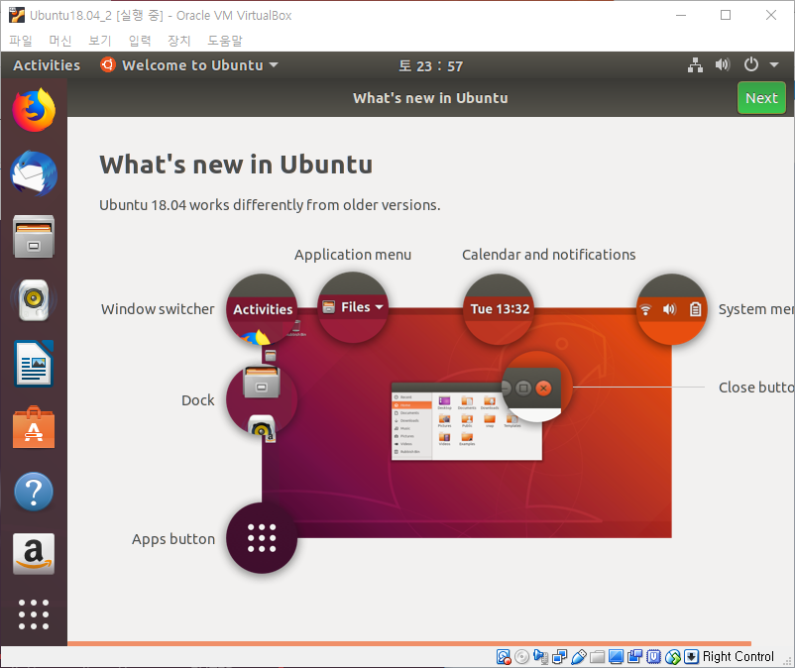Click VirtualBox USB devices indicator
The width and height of the screenshot is (795, 668).
point(579,657)
